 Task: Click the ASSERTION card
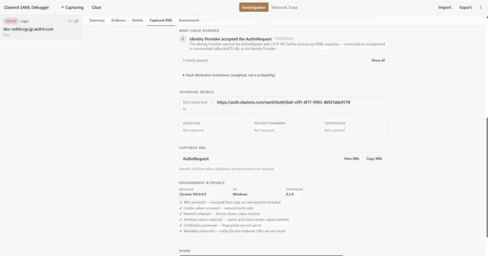[x=213, y=127]
